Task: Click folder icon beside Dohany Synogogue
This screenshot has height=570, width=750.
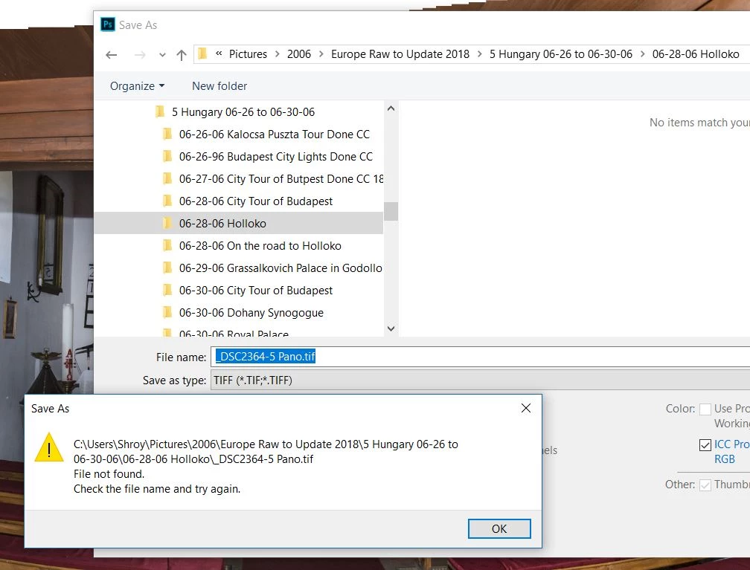Action: [167, 312]
